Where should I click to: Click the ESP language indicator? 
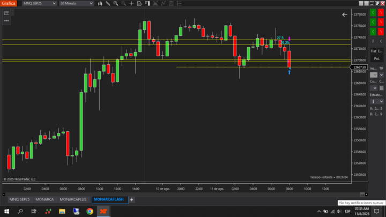pyautogui.click(x=347, y=211)
